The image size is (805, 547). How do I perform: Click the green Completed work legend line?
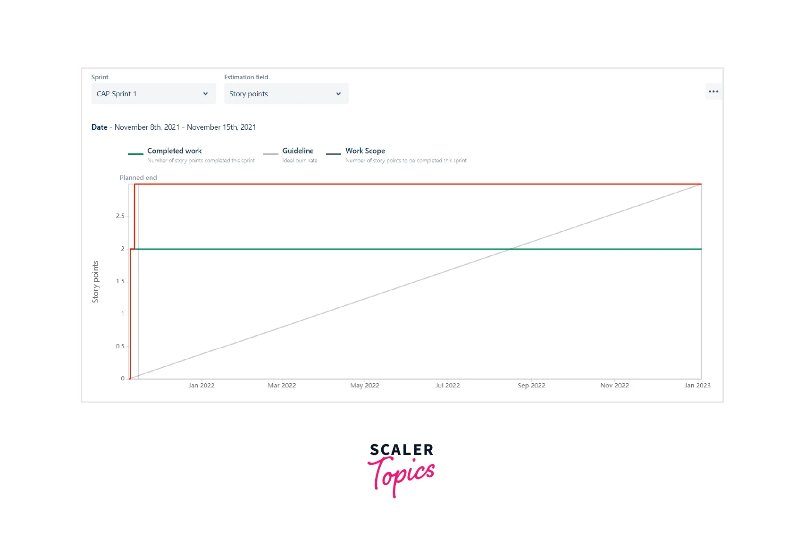click(135, 153)
